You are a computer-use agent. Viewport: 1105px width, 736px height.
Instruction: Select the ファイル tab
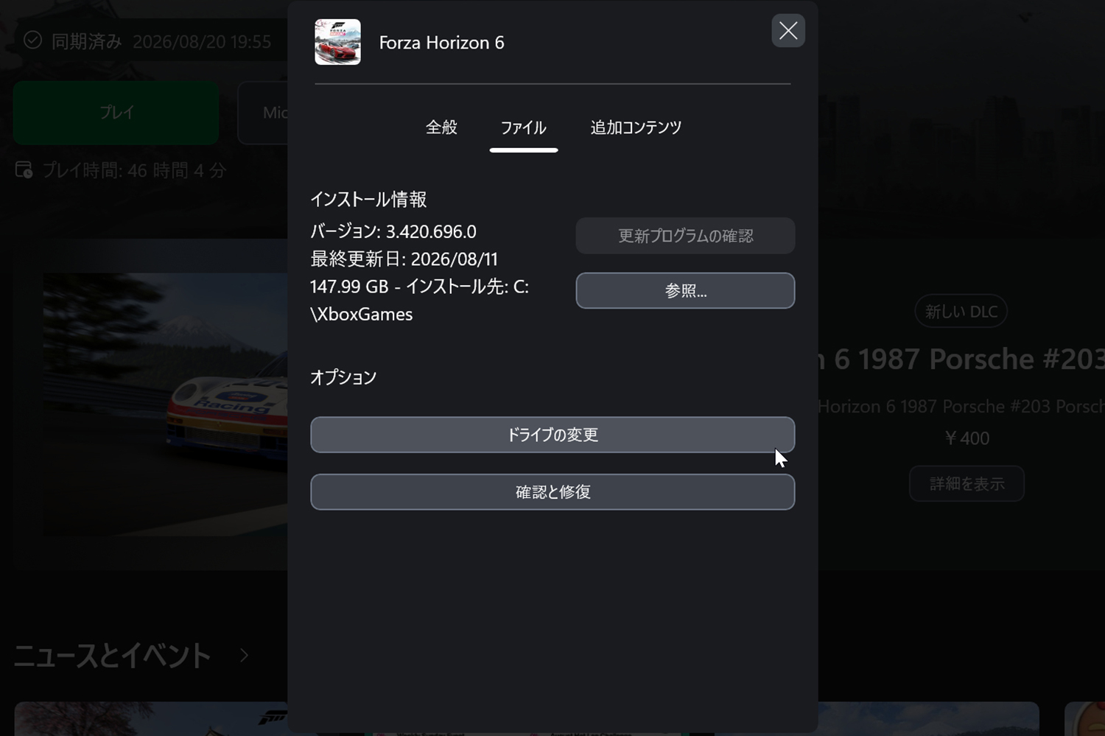tap(523, 127)
